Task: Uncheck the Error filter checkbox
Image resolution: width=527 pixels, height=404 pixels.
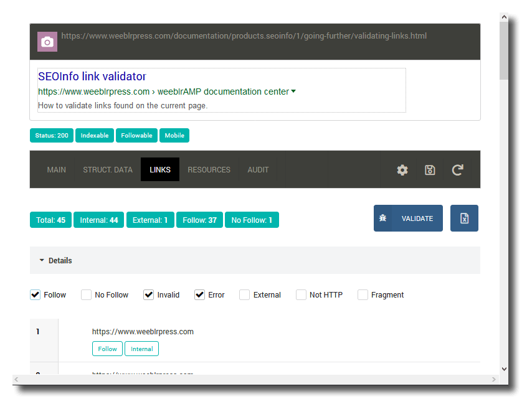Action: pyautogui.click(x=199, y=295)
